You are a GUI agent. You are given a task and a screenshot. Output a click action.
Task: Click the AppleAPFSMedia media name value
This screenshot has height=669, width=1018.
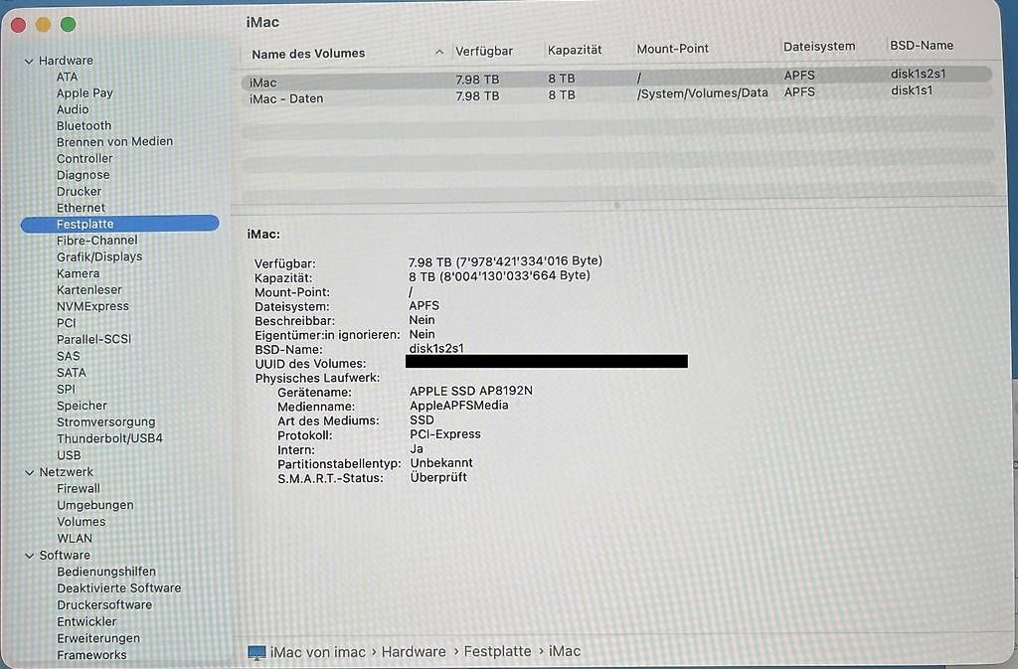(459, 405)
